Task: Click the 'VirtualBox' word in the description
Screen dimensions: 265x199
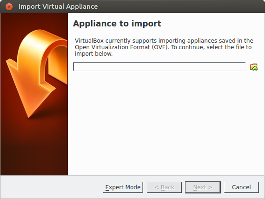Action: coord(89,41)
